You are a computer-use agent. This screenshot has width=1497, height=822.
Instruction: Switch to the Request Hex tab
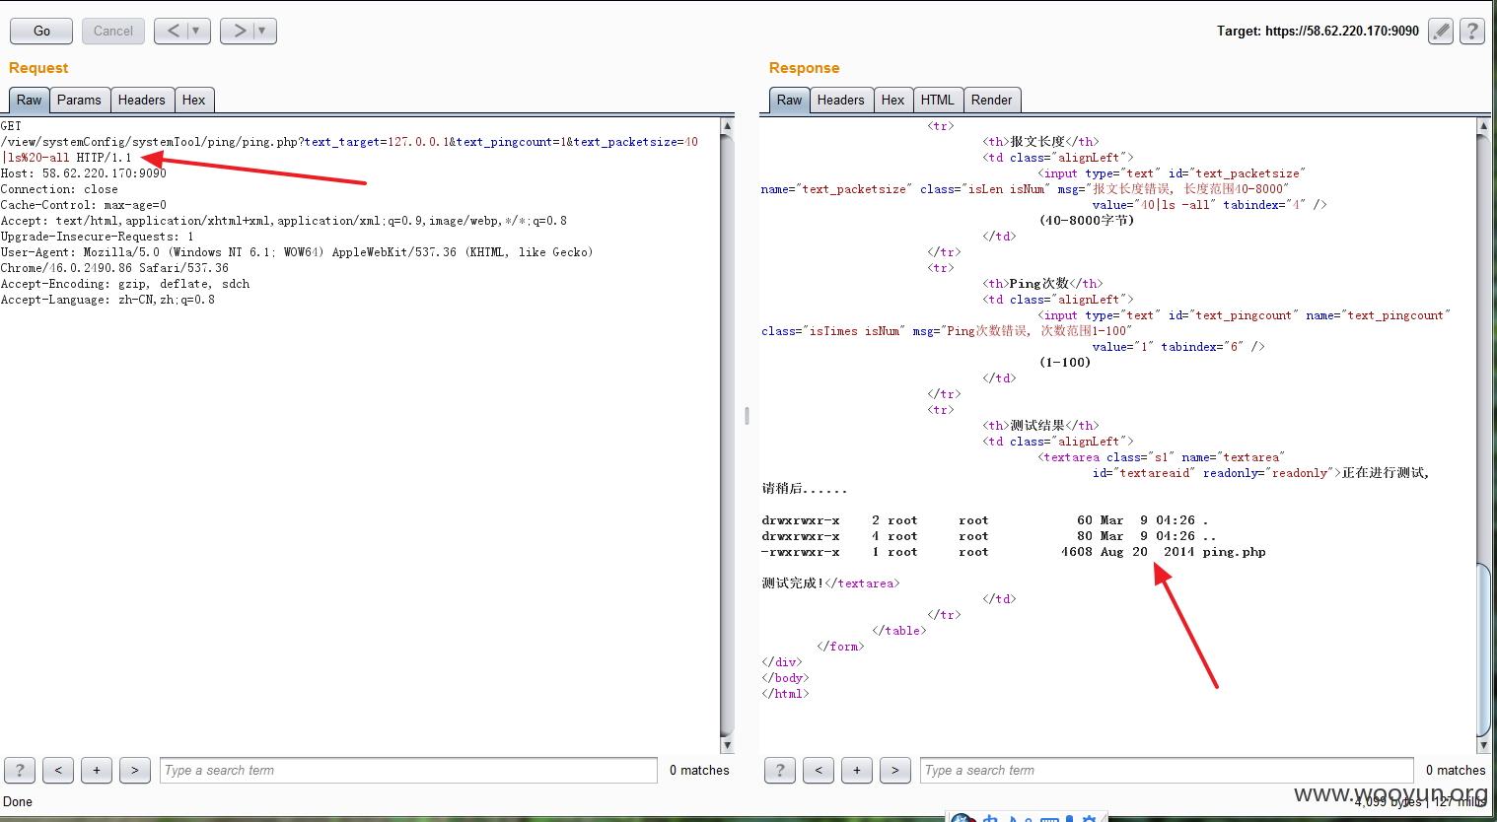click(x=193, y=100)
